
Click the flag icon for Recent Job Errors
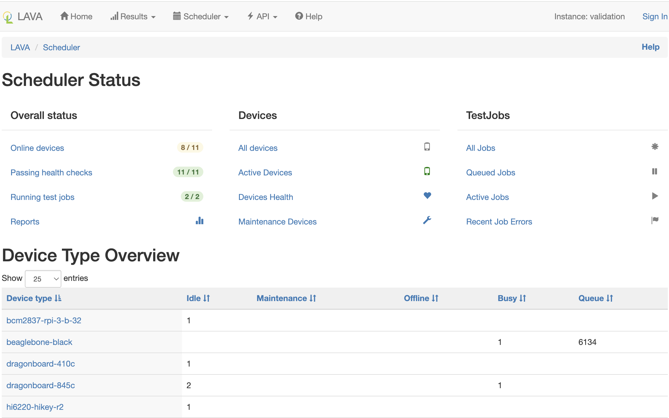pos(655,221)
